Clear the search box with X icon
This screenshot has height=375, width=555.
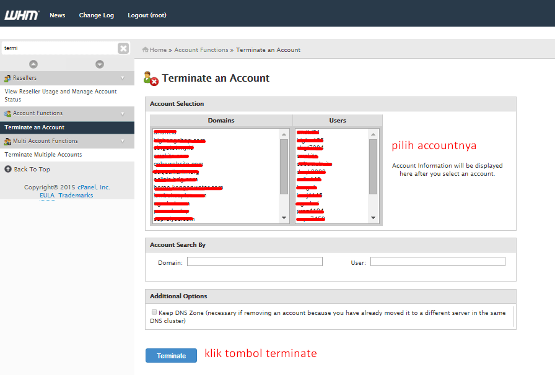[123, 48]
